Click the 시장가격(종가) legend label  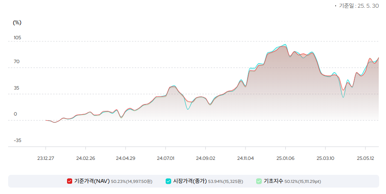tap(190, 181)
